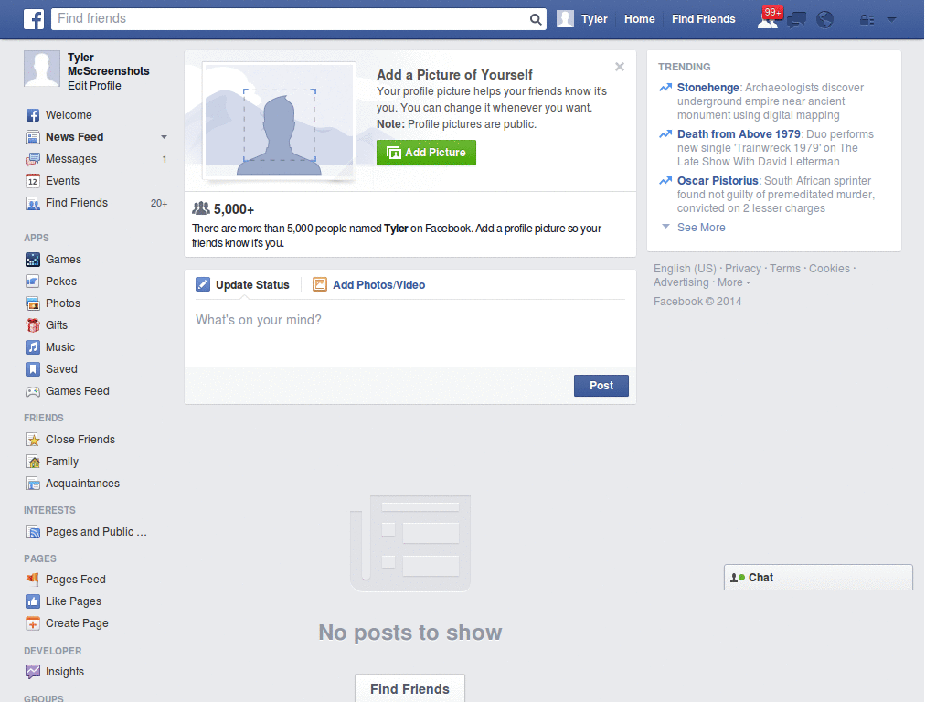936x702 pixels.
Task: Click the Facebook home logo
Action: pyautogui.click(x=33, y=18)
